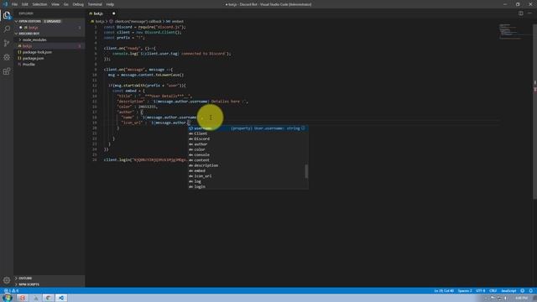
Task: Open the Go menu
Action: (65, 4)
